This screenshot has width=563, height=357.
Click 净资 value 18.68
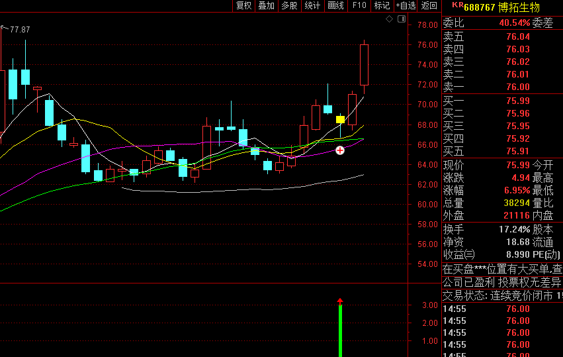(518, 242)
